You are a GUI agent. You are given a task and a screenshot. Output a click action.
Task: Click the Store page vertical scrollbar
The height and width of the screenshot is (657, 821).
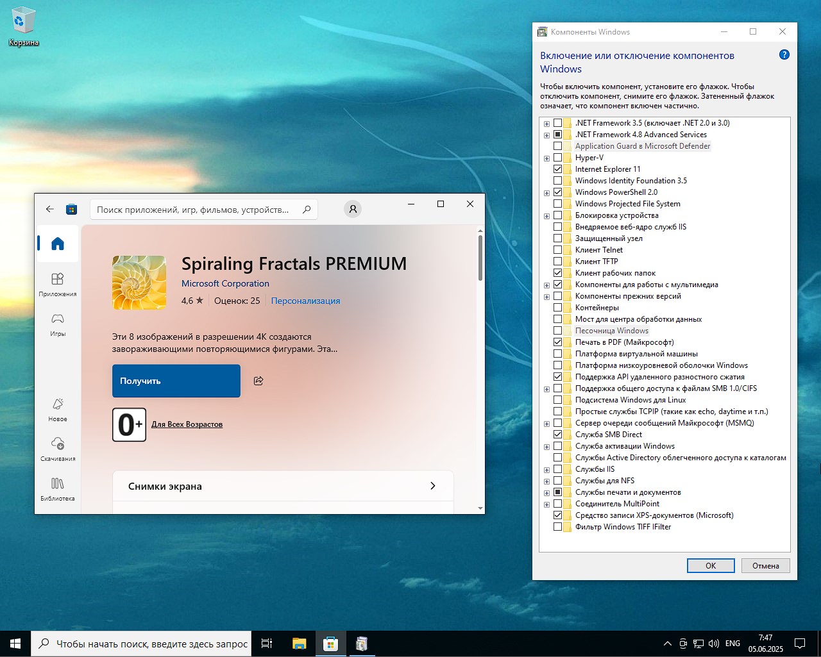pyautogui.click(x=480, y=257)
